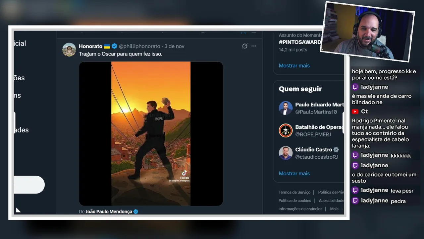Play the BOPE officer TikTok video
Viewport: 424px width, 239px height.
[x=151, y=133]
